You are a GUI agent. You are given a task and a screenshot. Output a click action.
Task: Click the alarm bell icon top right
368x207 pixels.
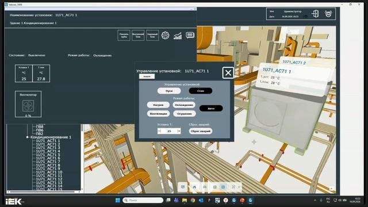pos(328,14)
